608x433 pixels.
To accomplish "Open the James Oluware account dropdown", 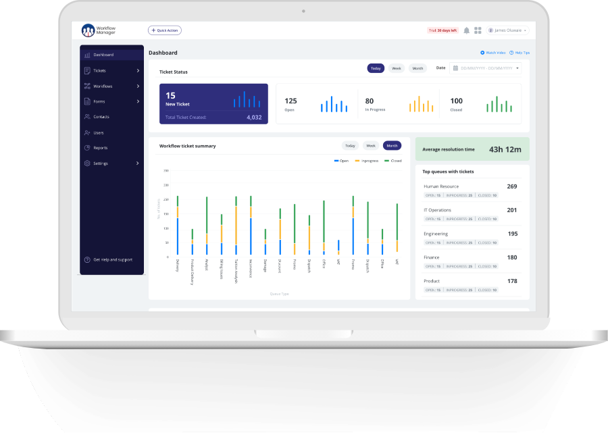I will 507,30.
